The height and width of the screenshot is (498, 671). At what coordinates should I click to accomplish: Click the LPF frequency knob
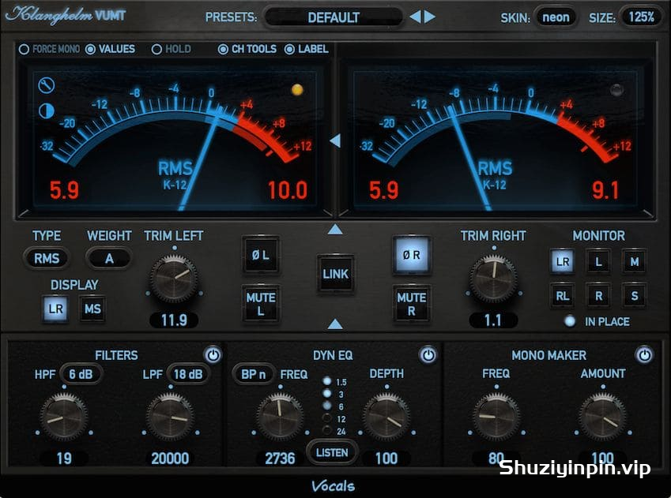170,417
